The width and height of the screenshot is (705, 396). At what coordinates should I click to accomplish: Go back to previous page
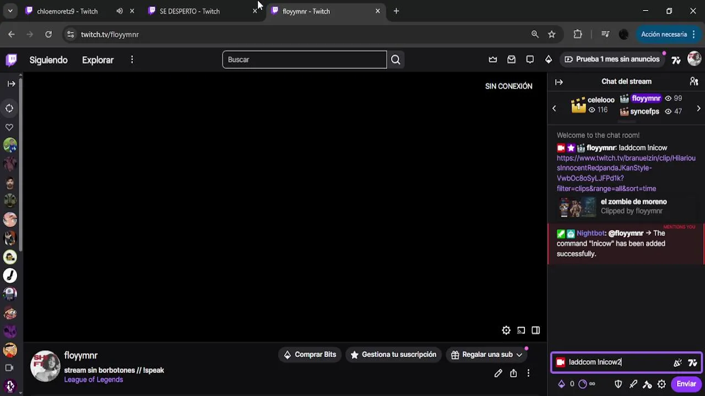coord(12,34)
